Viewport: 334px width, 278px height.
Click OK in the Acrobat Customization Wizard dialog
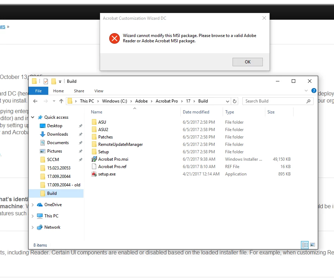(248, 62)
